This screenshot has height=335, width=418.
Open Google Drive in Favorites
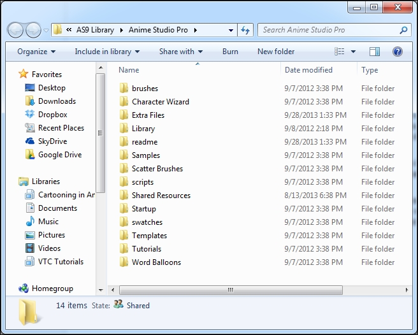pyautogui.click(x=54, y=155)
